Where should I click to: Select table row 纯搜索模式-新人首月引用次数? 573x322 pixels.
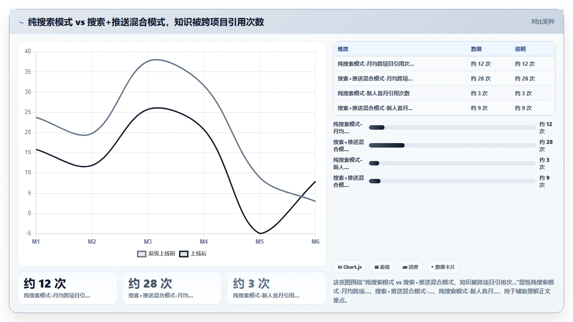coord(444,93)
